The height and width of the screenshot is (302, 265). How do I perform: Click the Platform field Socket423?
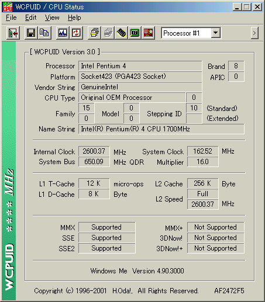tap(140, 77)
